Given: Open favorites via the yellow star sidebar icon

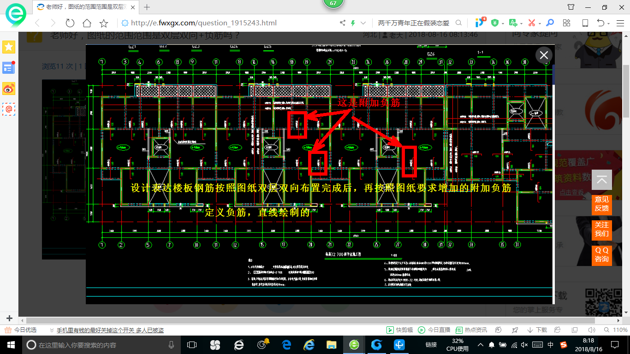Looking at the screenshot, I should pyautogui.click(x=9, y=47).
